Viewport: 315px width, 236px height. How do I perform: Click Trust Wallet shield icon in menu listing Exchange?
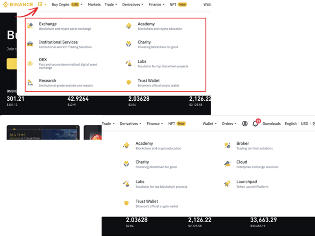tap(129, 82)
